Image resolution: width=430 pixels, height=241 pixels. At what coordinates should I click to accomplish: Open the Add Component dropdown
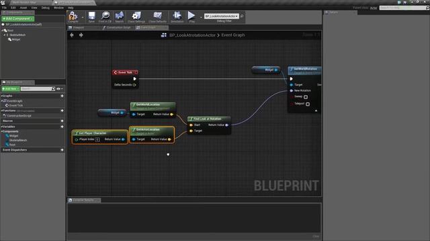coord(18,19)
